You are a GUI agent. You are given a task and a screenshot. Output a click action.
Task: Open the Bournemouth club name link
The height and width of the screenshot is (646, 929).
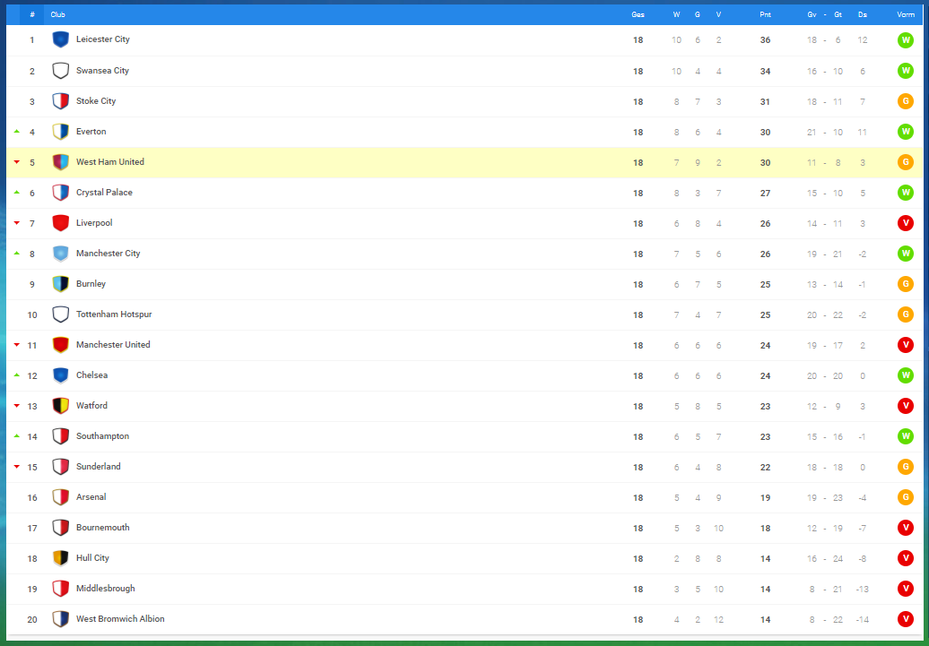[103, 528]
